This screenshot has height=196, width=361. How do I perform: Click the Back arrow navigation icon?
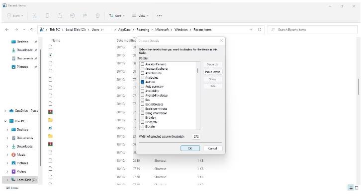pyautogui.click(x=7, y=30)
